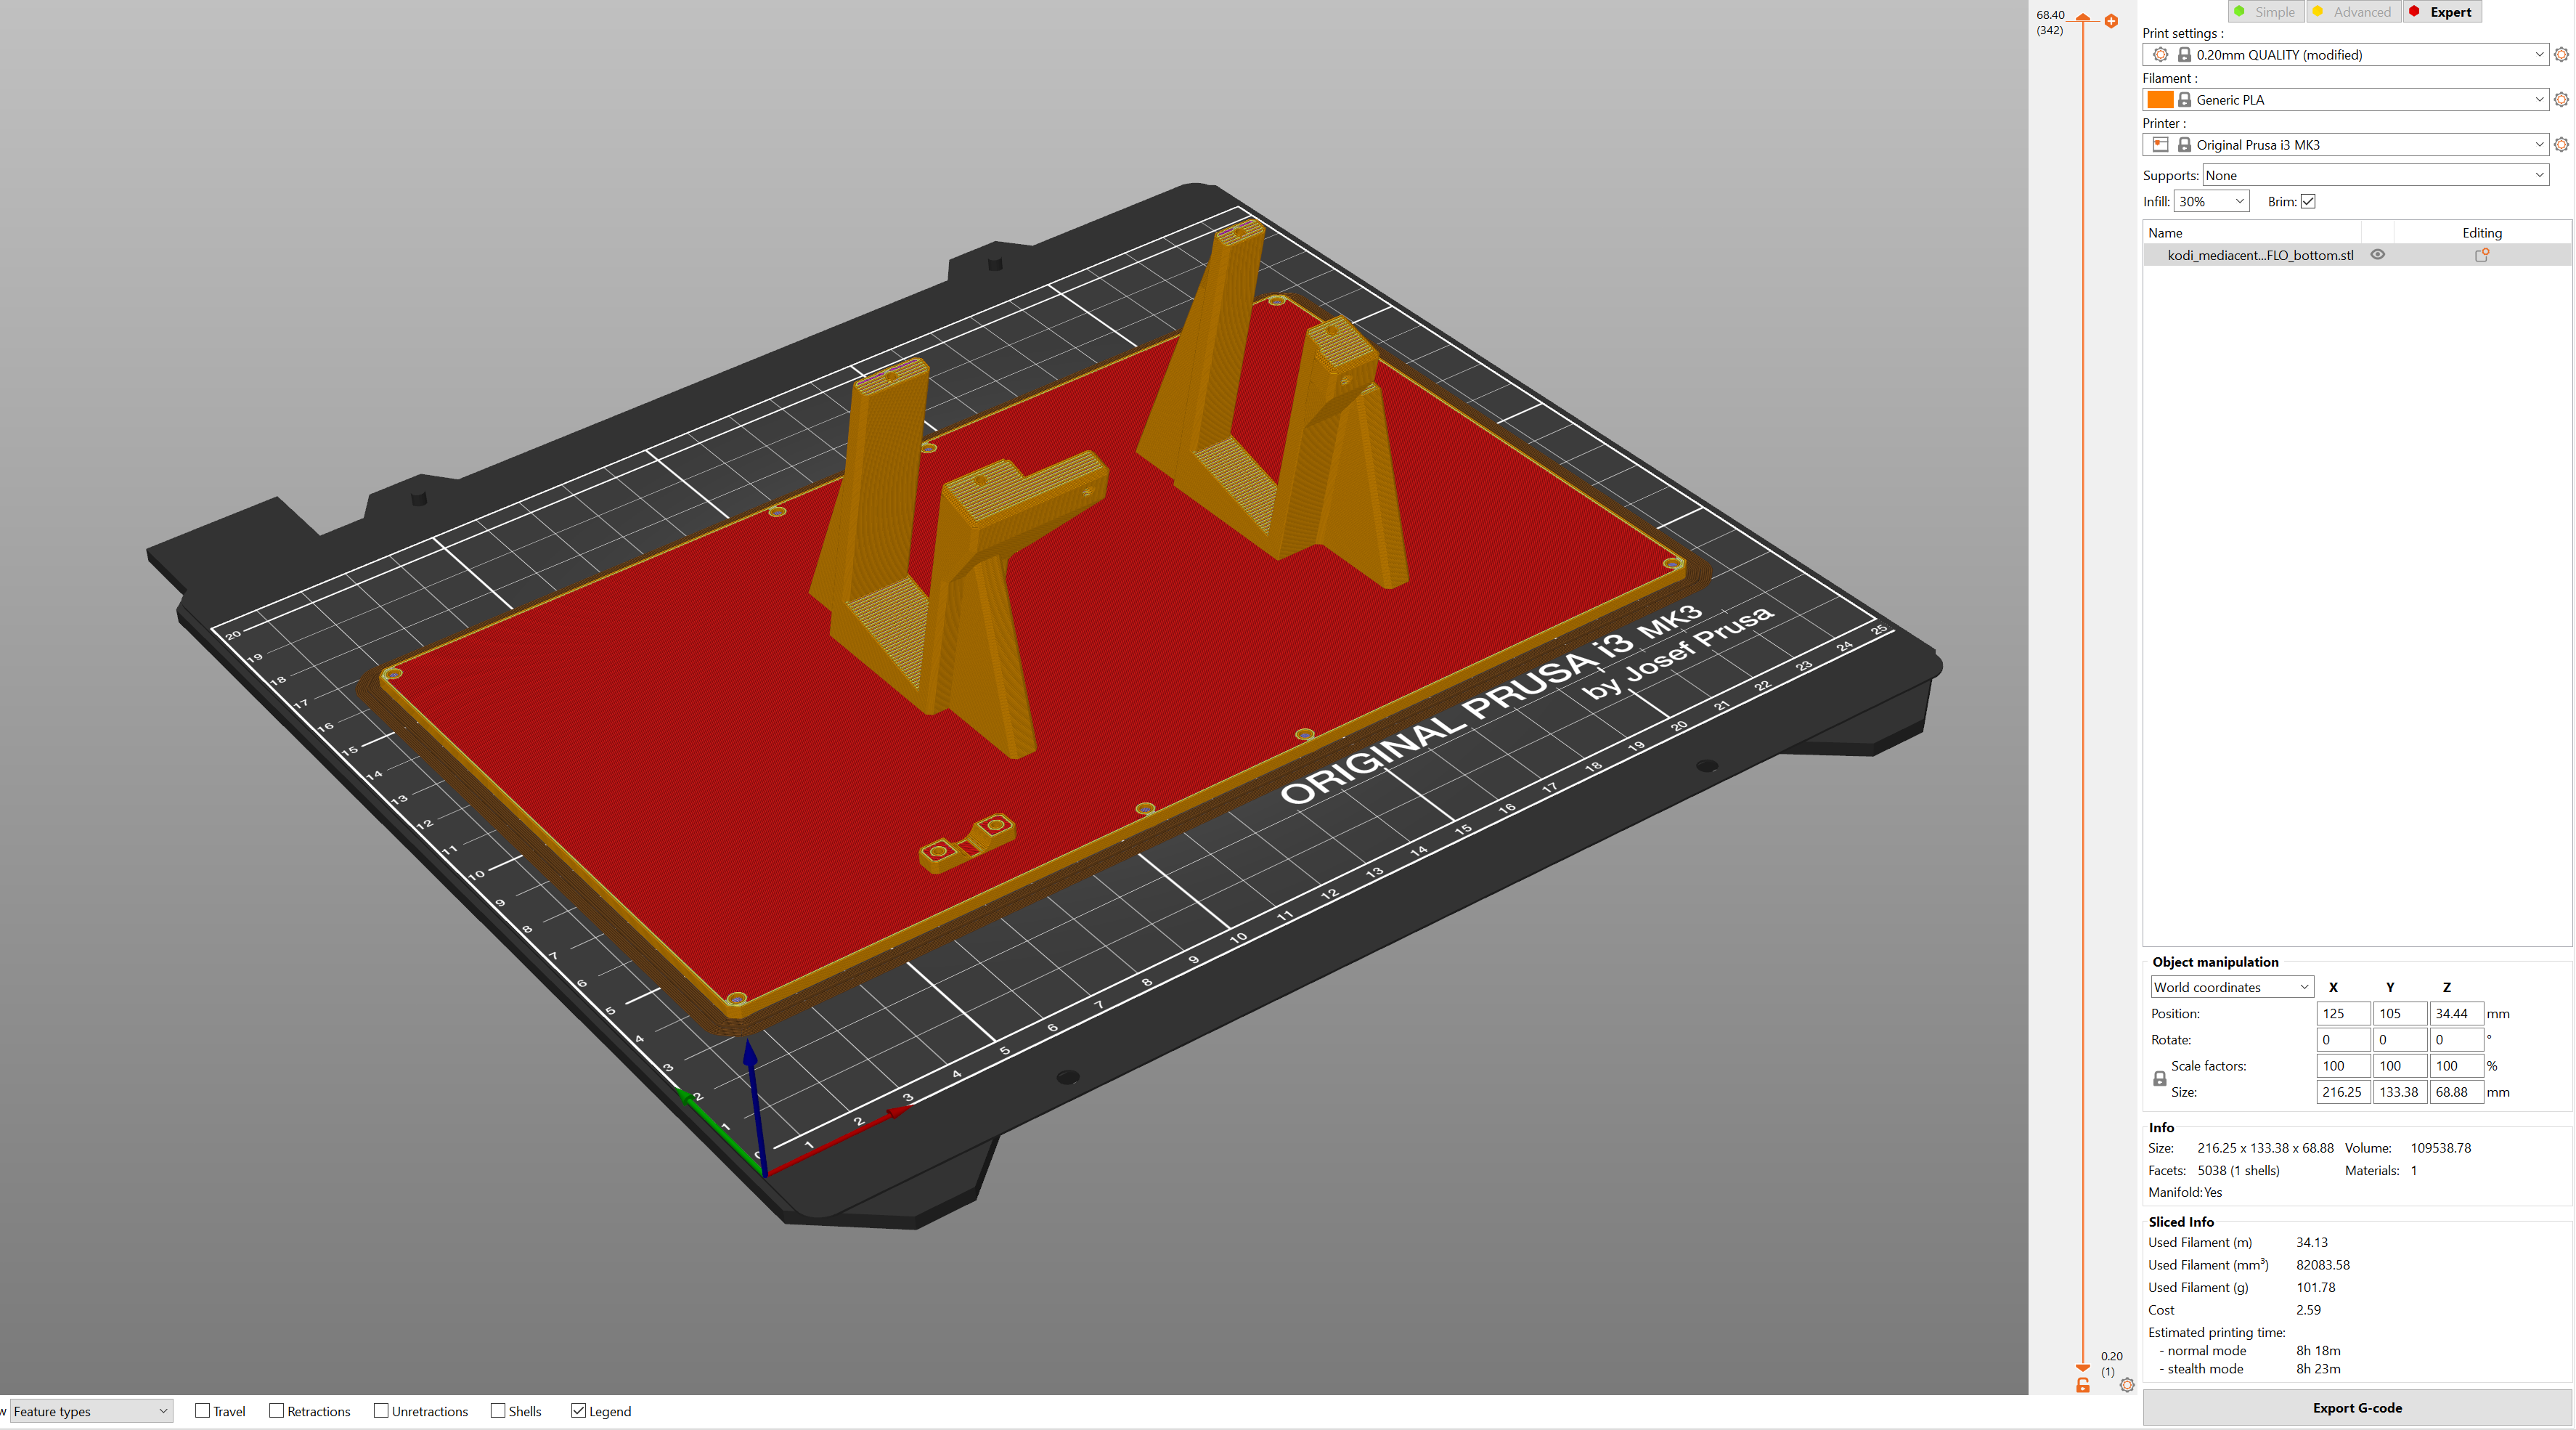Click the '2.59' cost value

2308,1310
